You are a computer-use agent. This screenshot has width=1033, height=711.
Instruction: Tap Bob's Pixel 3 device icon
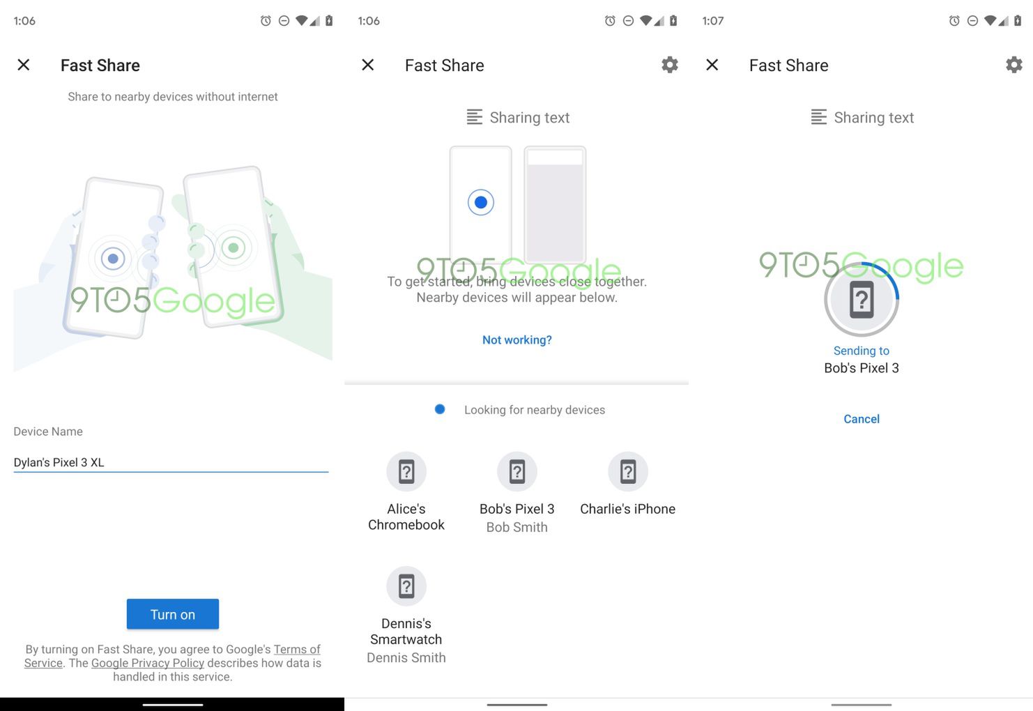[x=516, y=471]
